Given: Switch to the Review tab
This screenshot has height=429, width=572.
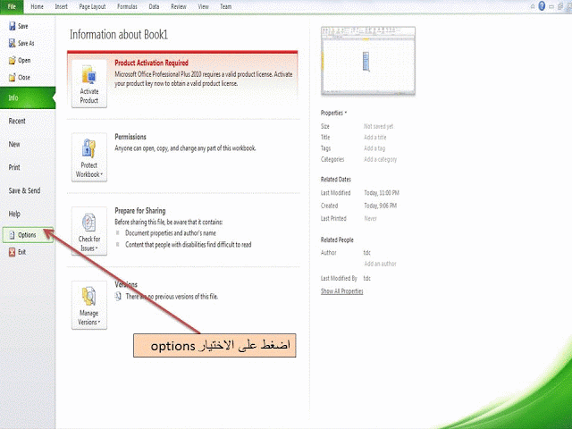Looking at the screenshot, I should click(179, 6).
